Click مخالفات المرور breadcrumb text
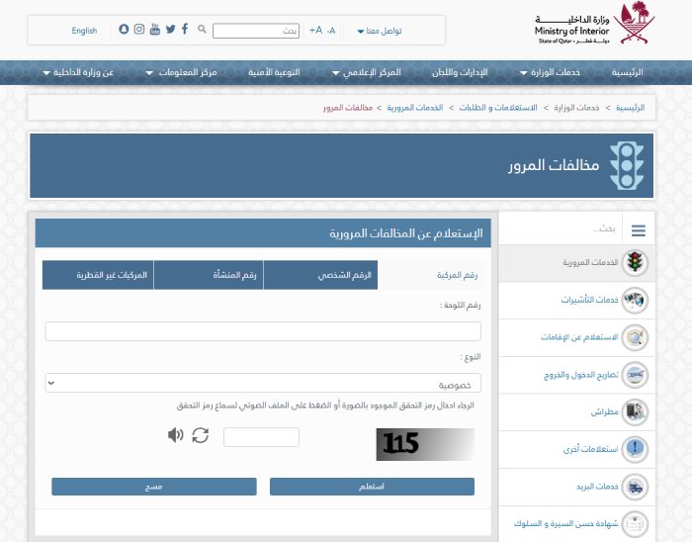This screenshot has height=542, width=692. [348, 108]
